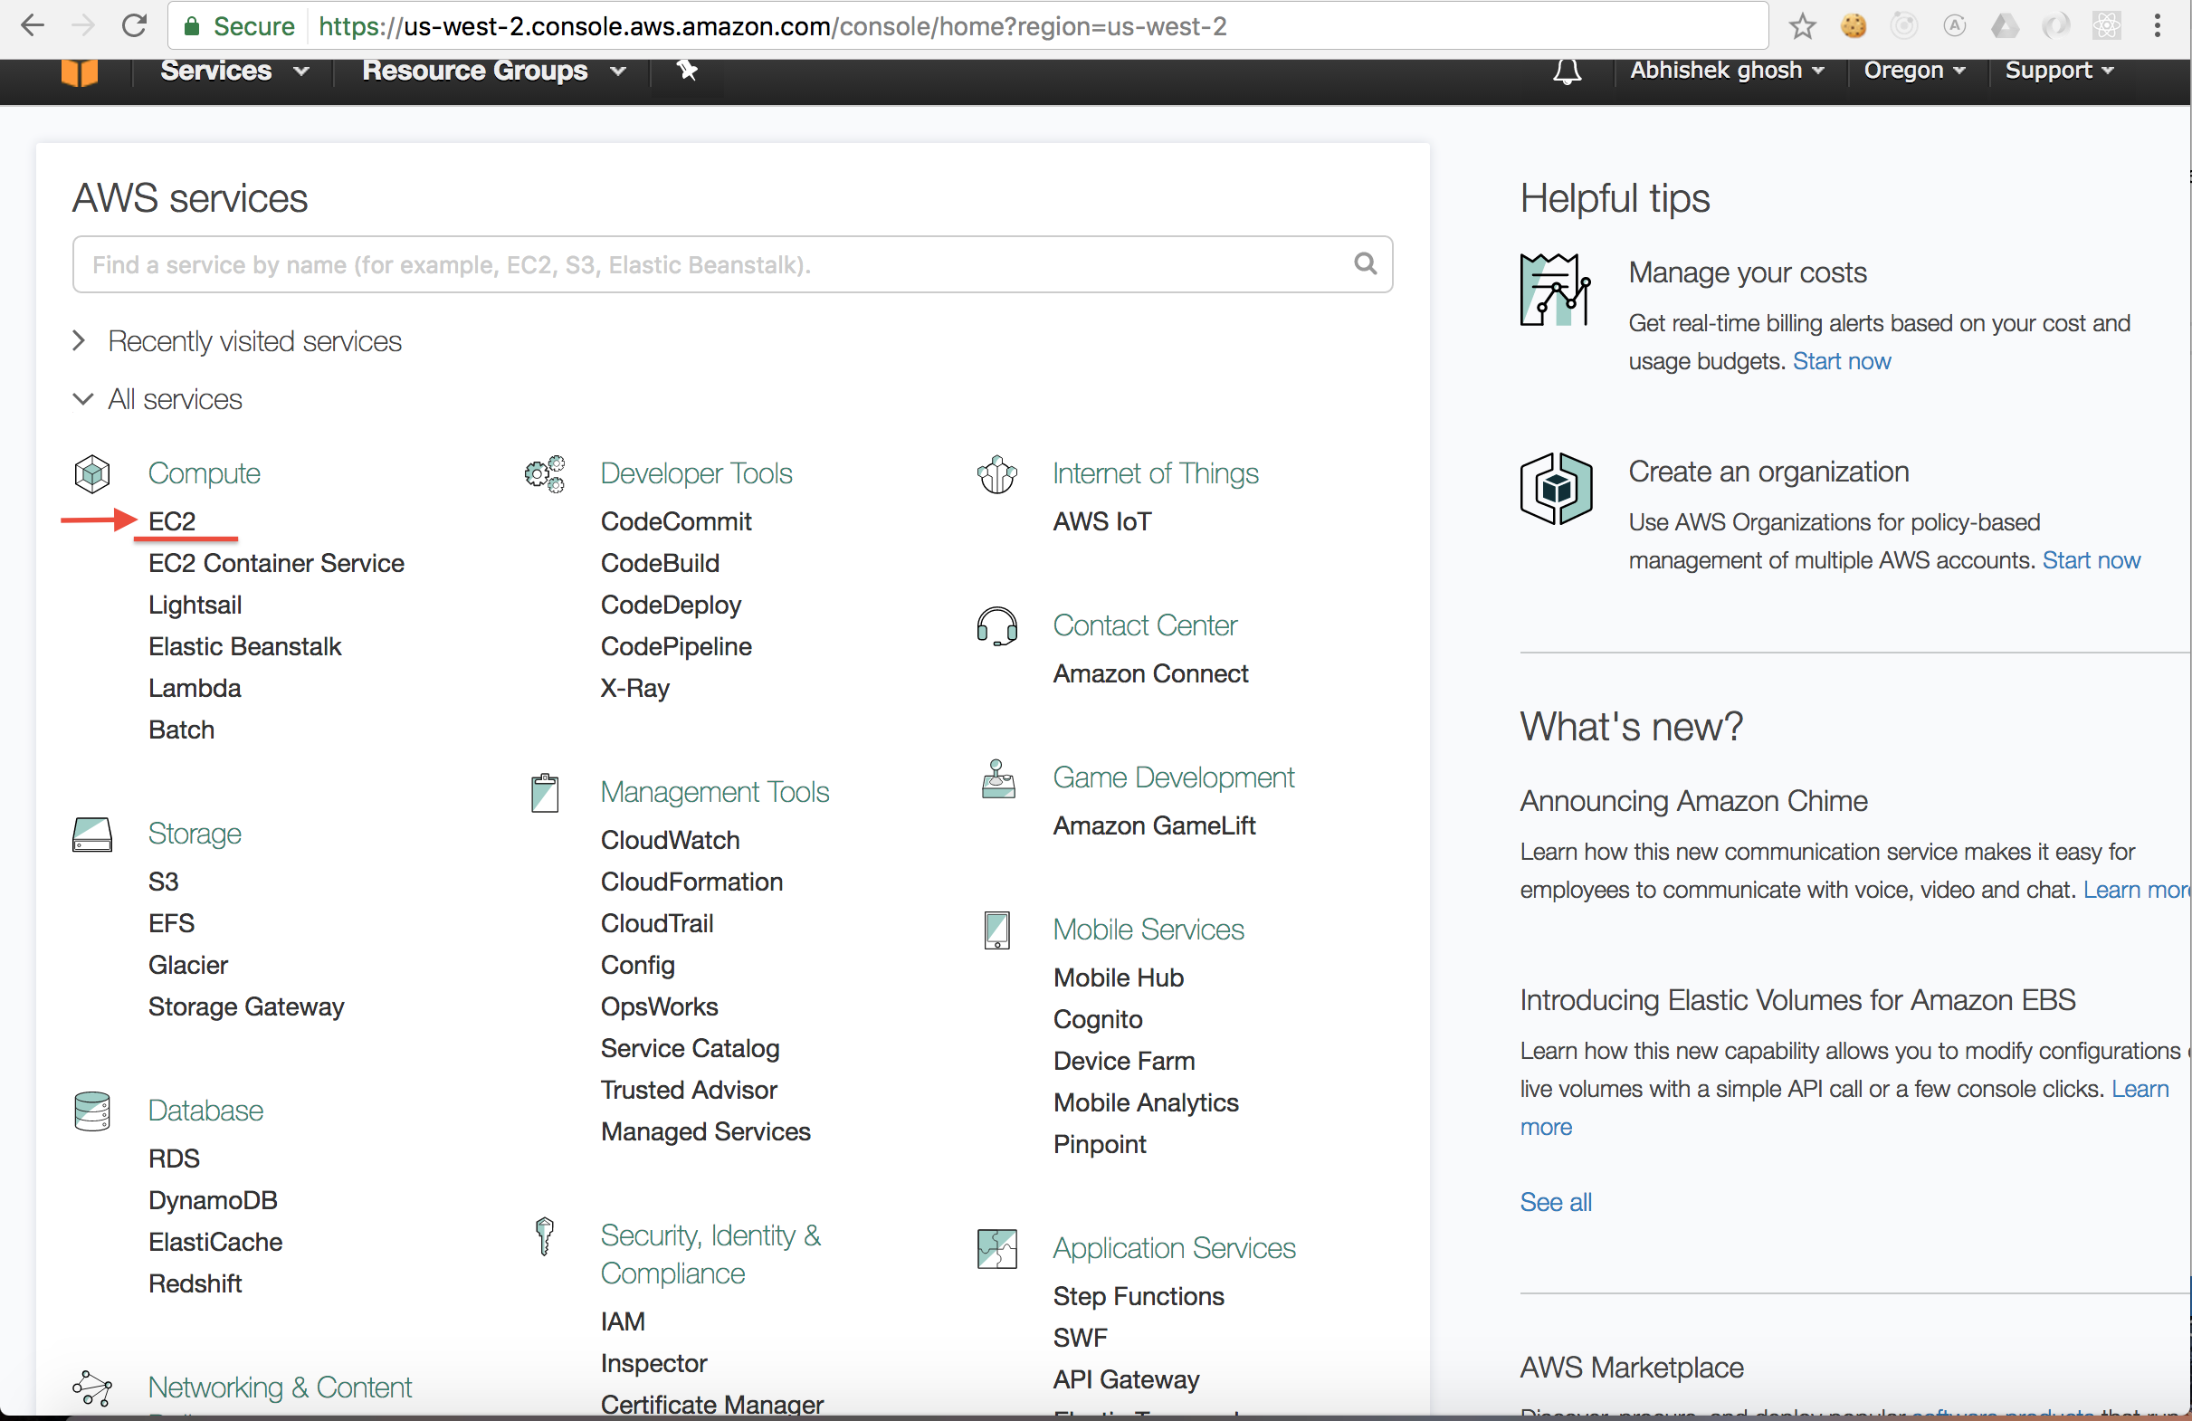This screenshot has height=1421, width=2192.
Task: Open the Oregon region dropdown
Action: click(x=1914, y=71)
